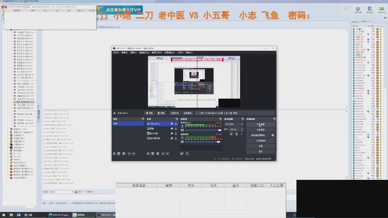Open the 淡入淡出 transition dropdown
Image resolution: width=388 pixels, height=218 pixels.
click(x=234, y=124)
